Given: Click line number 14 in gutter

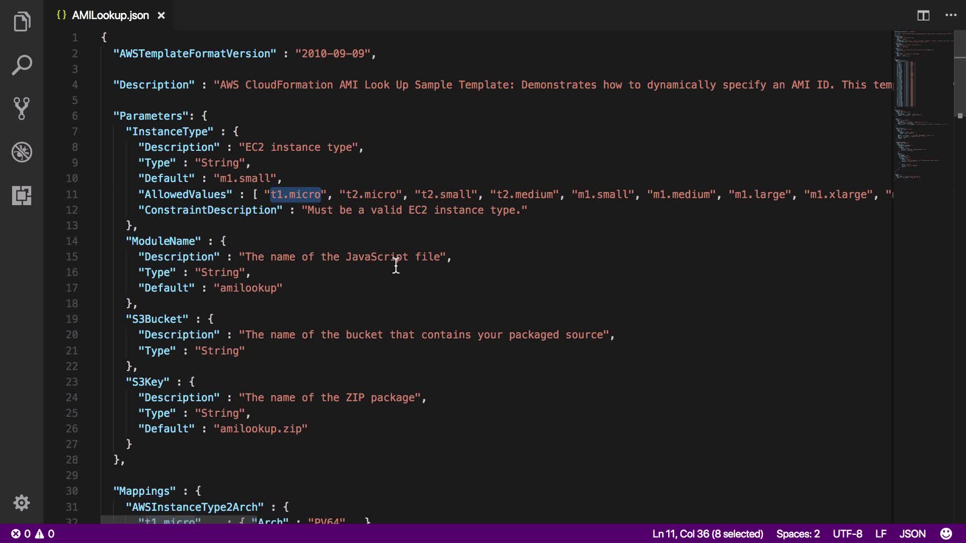Looking at the screenshot, I should [x=72, y=241].
